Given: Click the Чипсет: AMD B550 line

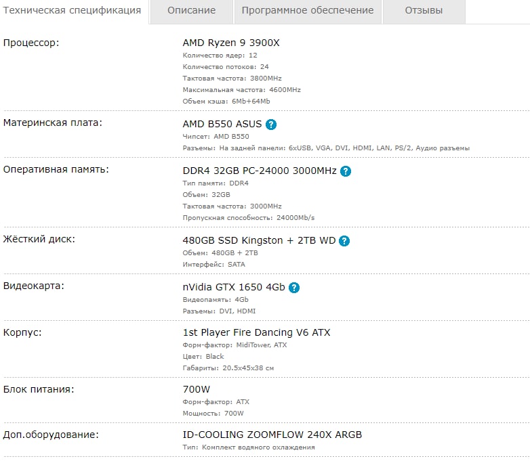Looking at the screenshot, I should coord(216,137).
